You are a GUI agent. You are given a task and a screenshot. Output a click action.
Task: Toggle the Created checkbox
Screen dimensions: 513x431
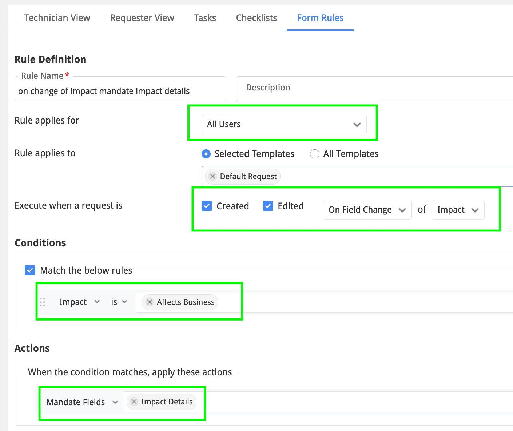[x=207, y=206]
